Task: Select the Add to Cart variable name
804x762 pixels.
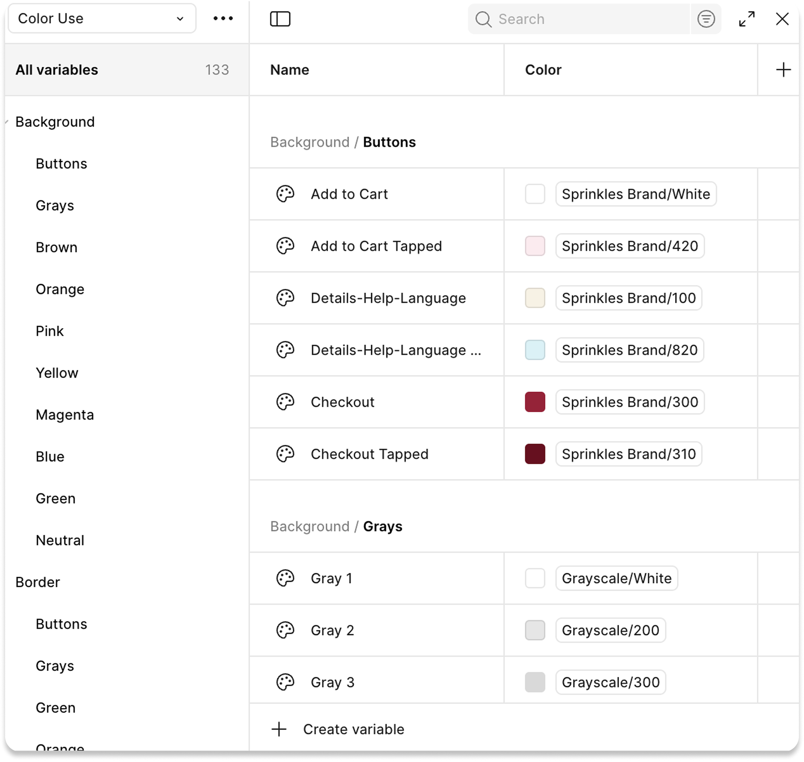Action: [x=349, y=194]
